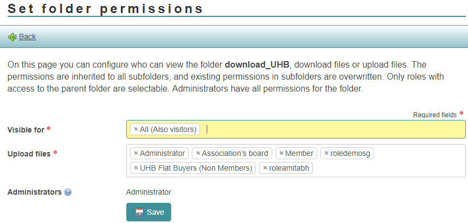The width and height of the screenshot is (468, 223).
Task: Click the green back arrow icon
Action: pos(11,37)
